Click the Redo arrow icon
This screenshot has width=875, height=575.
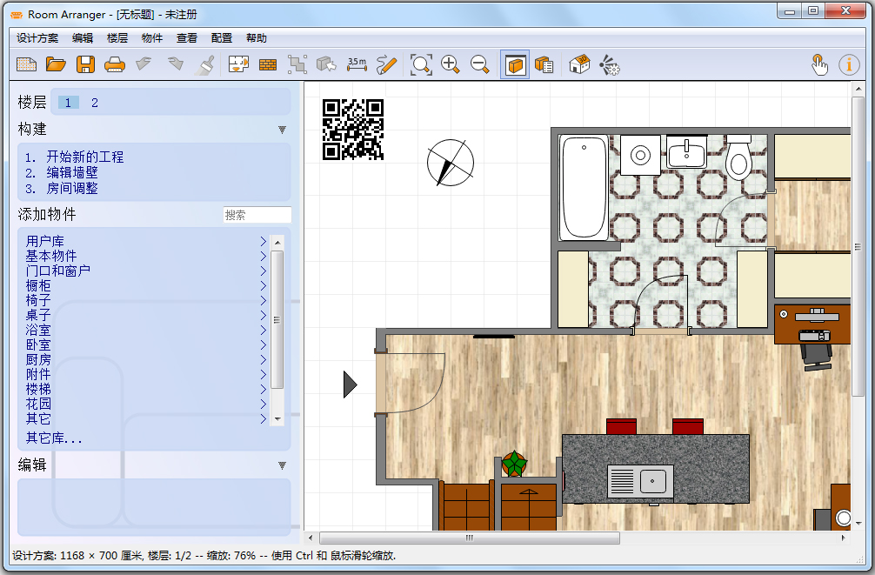[176, 64]
